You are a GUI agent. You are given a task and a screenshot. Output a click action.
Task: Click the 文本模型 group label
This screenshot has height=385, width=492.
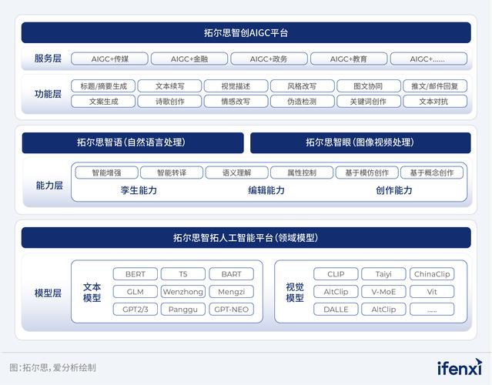[92, 292]
